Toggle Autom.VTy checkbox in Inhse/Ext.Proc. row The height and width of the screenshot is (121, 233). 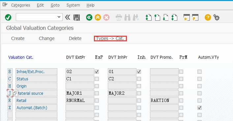200,72
